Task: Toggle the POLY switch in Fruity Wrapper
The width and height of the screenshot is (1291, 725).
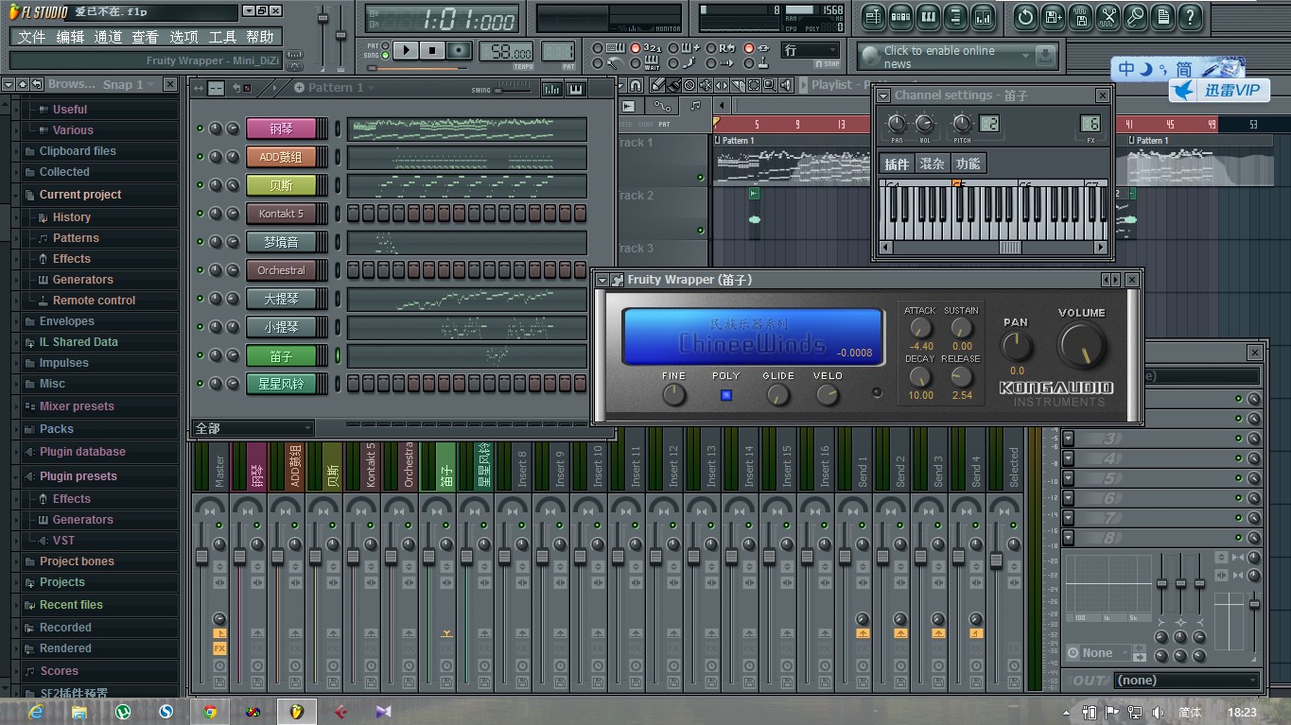Action: pos(726,395)
